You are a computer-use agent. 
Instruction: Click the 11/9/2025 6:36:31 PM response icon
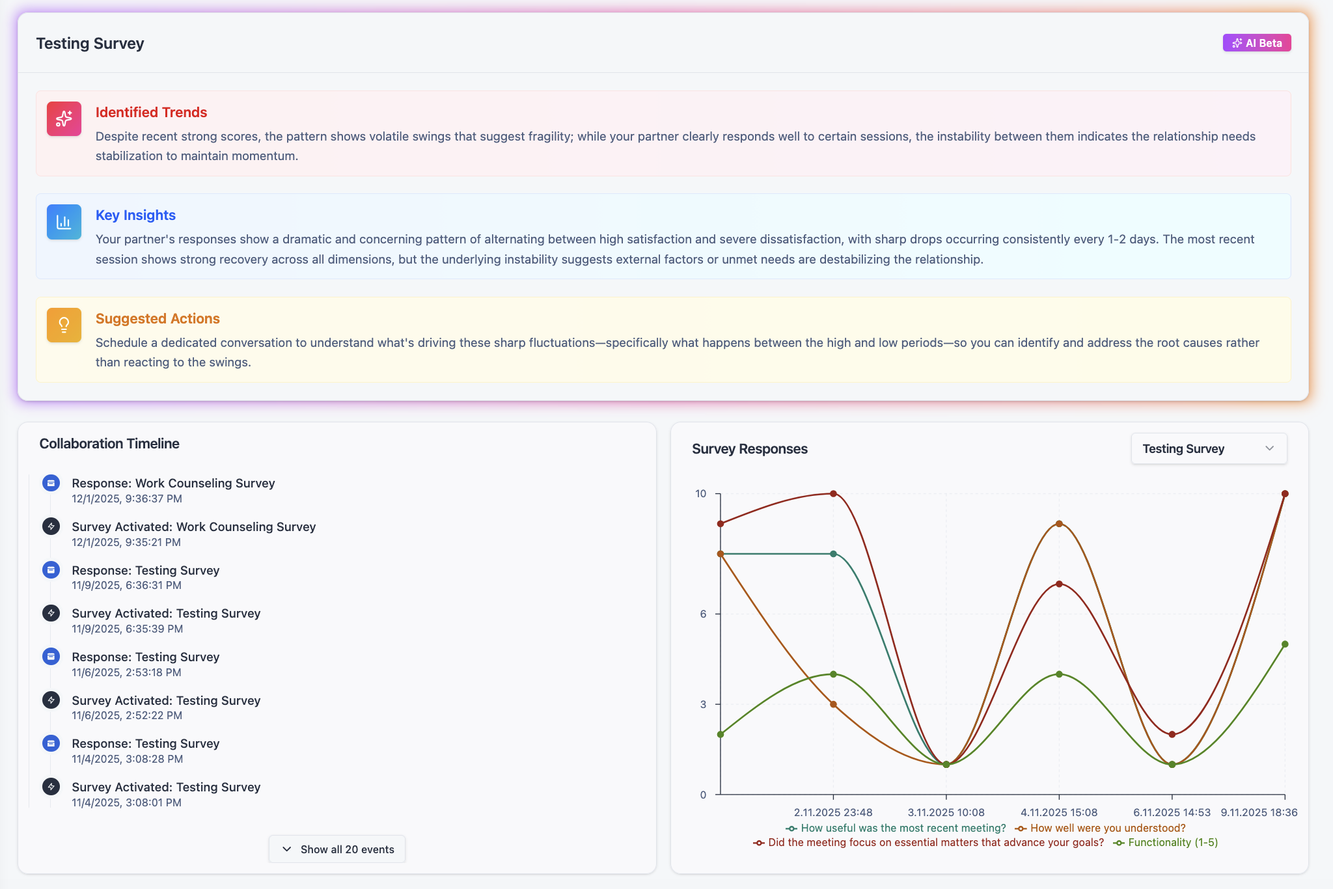tap(51, 570)
